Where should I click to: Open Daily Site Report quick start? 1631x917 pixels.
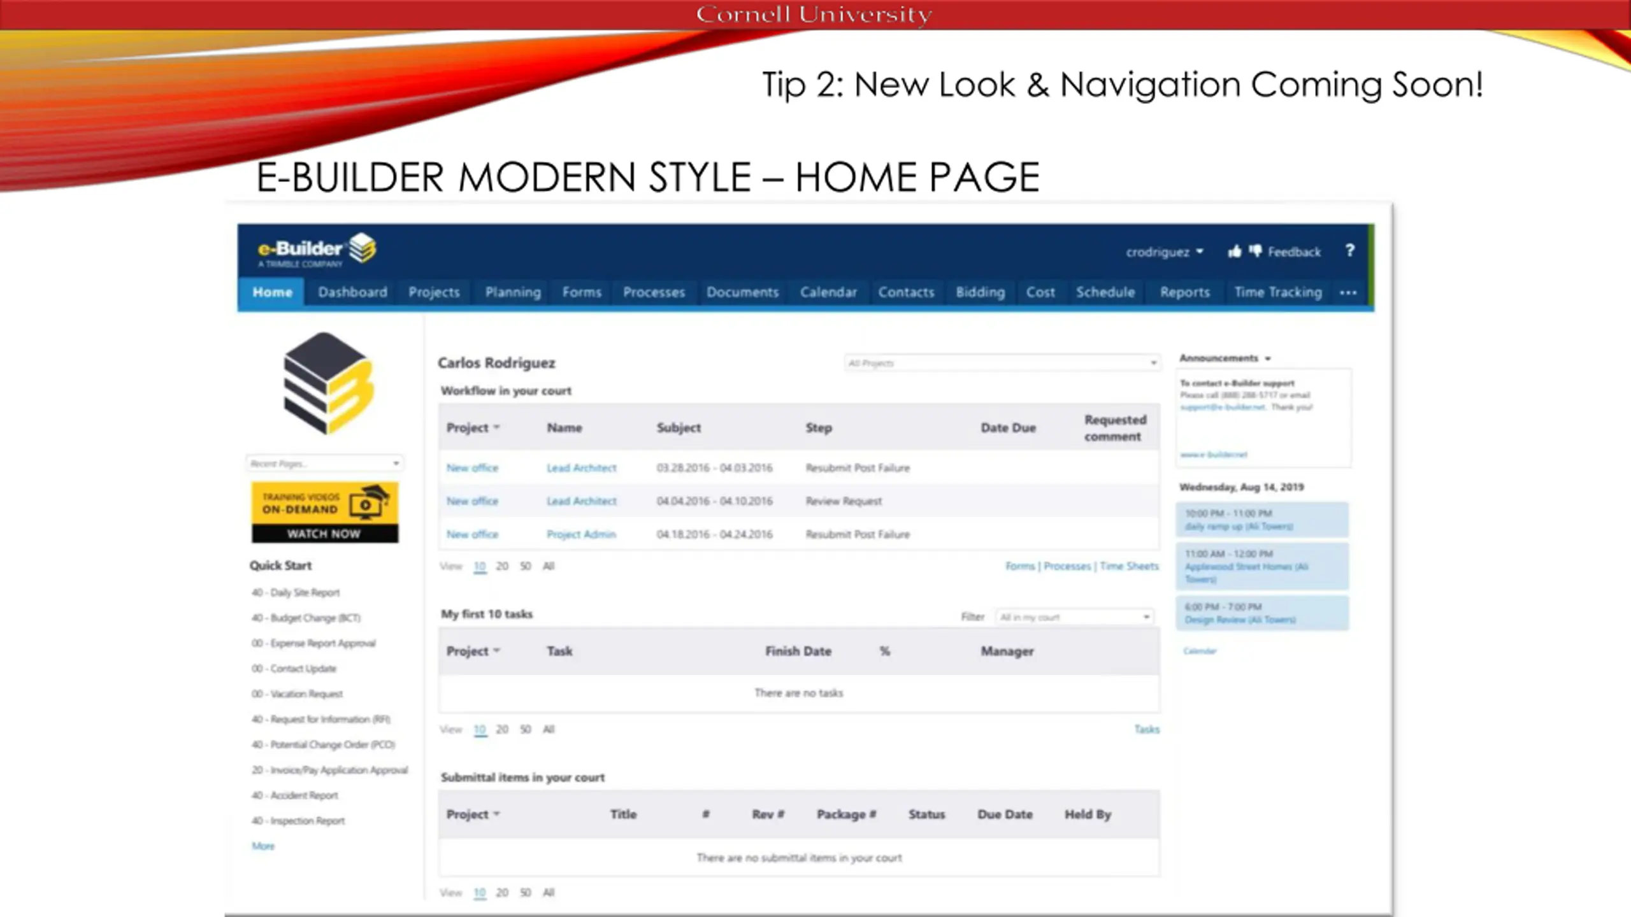pyautogui.click(x=296, y=593)
